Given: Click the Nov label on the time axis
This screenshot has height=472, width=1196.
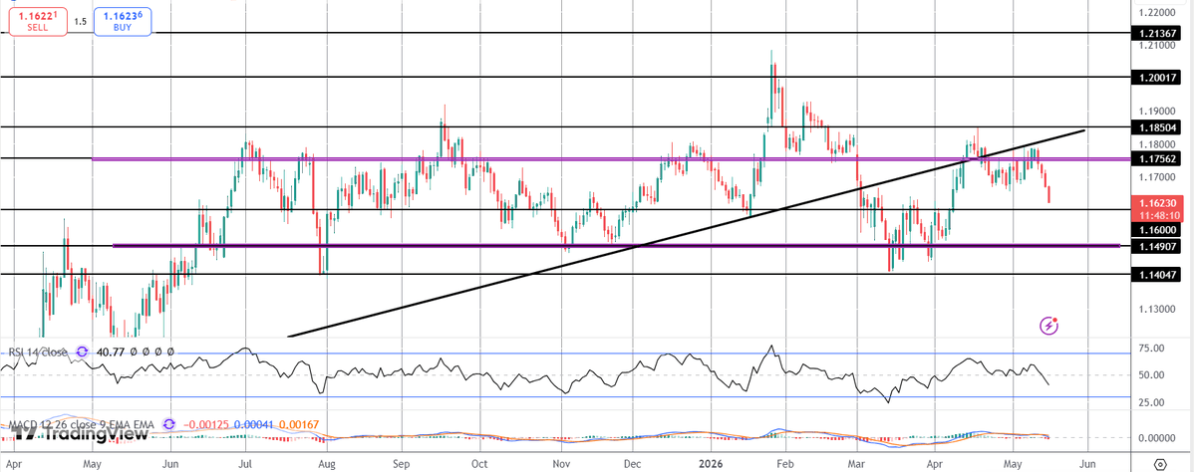Looking at the screenshot, I should point(561,464).
